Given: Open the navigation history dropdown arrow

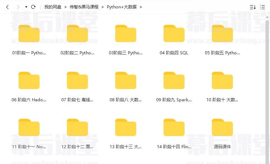Looking at the screenshot, I should click(x=26, y=7).
